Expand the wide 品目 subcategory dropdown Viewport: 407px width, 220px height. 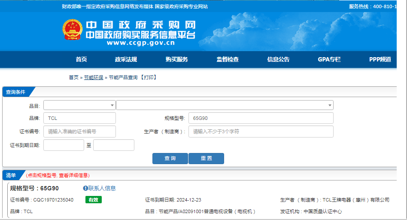coord(225,105)
